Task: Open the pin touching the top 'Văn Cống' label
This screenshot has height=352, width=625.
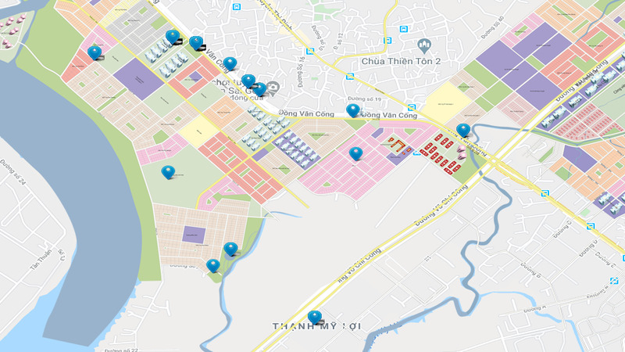Action: coord(196,43)
